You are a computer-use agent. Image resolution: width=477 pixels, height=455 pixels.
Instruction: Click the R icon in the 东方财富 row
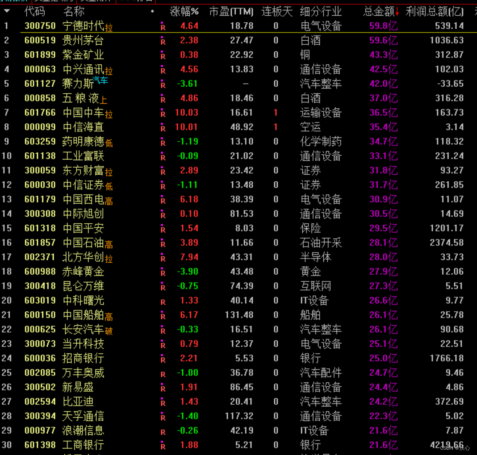[163, 171]
